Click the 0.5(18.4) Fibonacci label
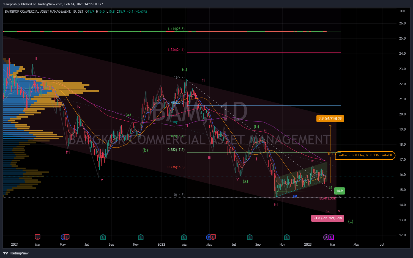413x258 pixels. click(178, 136)
